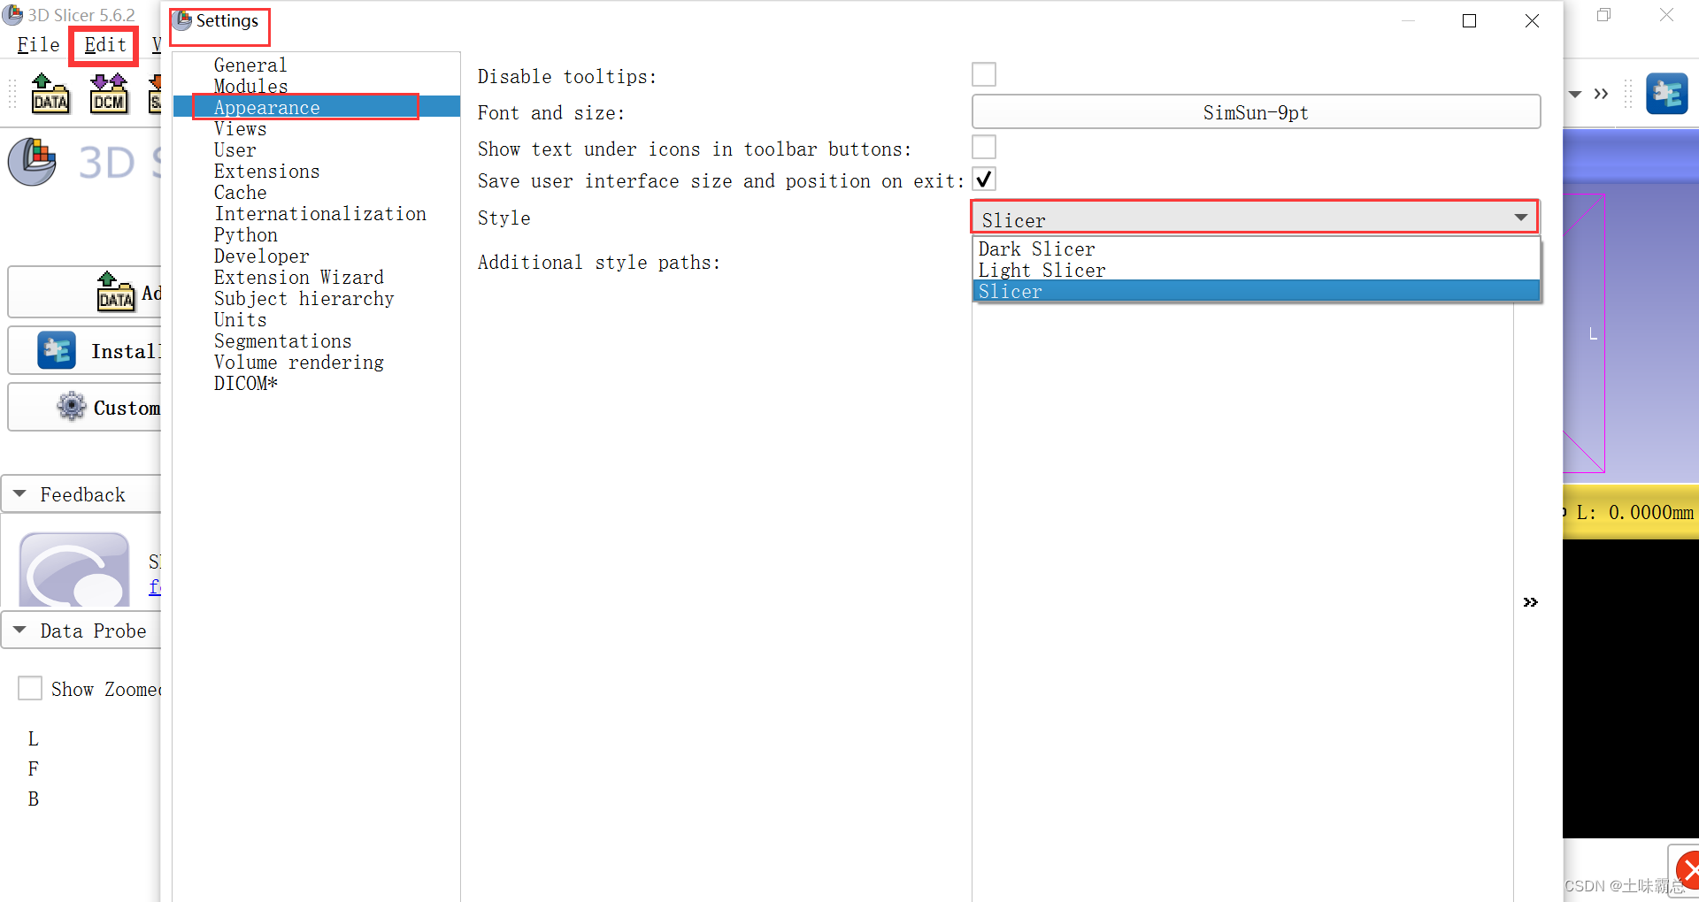This screenshot has width=1699, height=902.
Task: Click the 3D Slicer logo in the main window
Action: tap(33, 161)
